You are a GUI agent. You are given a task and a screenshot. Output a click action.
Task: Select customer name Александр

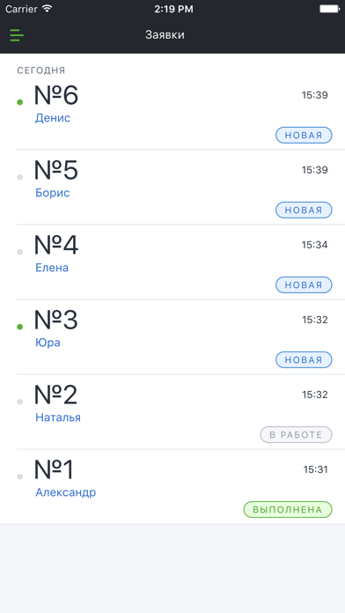click(66, 492)
